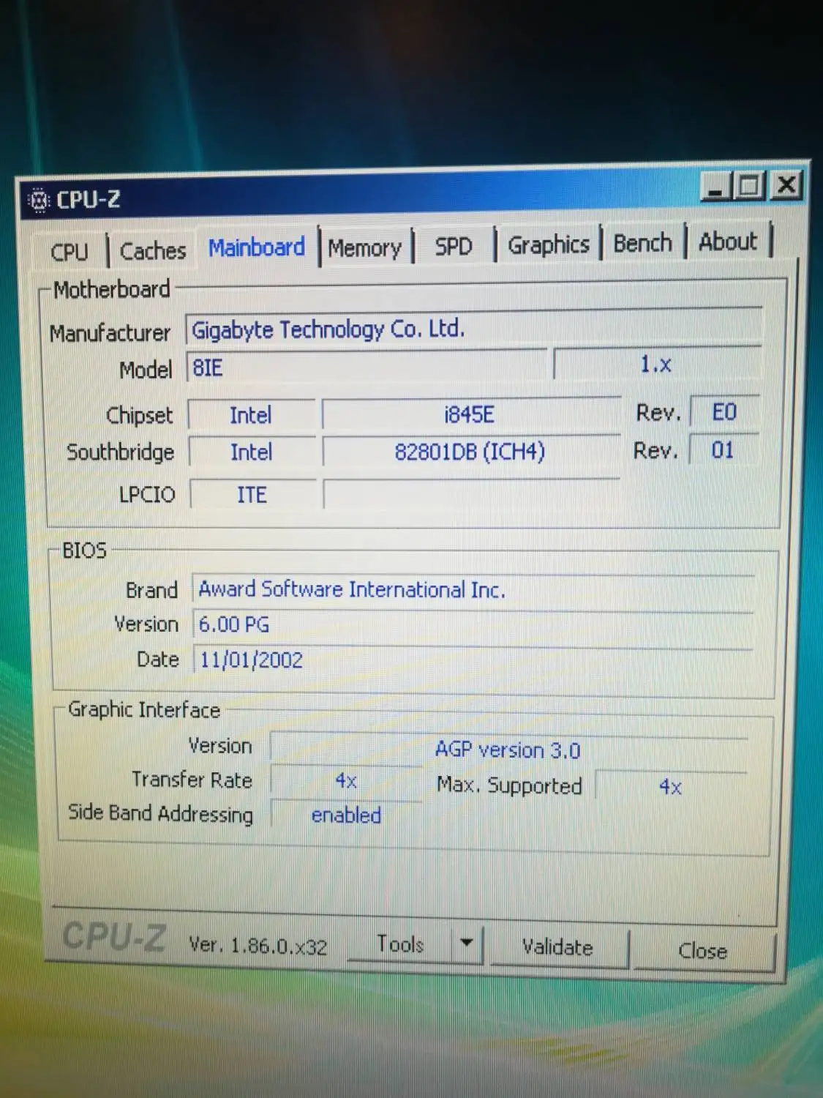The width and height of the screenshot is (823, 1098).
Task: Click the chipset name i845E
Action: 470,414
